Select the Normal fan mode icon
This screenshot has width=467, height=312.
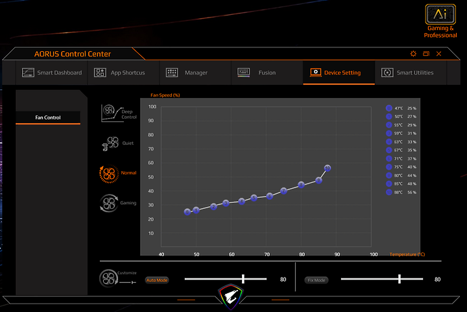tap(109, 174)
